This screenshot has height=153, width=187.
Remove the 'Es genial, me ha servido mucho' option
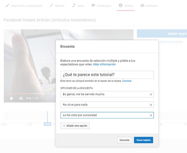pos(151,94)
